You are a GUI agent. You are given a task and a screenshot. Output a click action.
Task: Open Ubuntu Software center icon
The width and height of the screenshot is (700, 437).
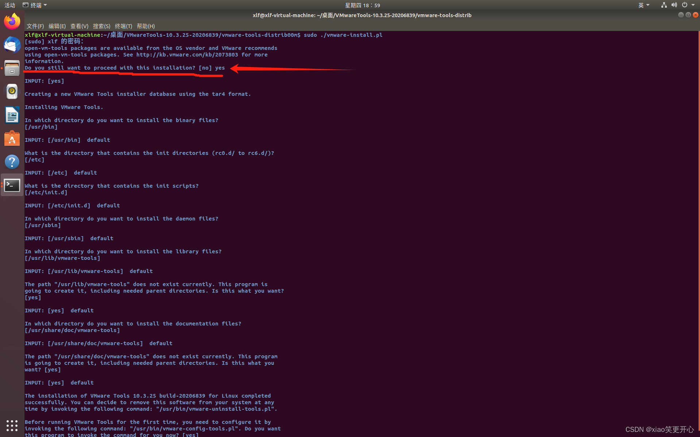click(12, 138)
